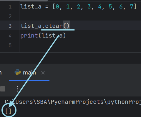Select the main run tab
The image size is (141, 117).
[29, 73]
